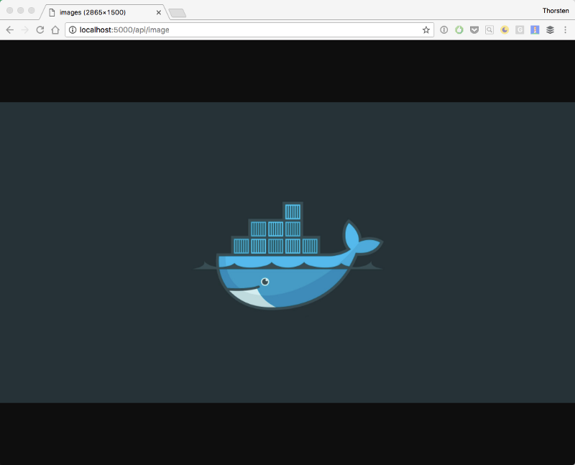The image size is (575, 465).
Task: Click the yellow moon dark-mode extension icon
Action: tap(504, 29)
